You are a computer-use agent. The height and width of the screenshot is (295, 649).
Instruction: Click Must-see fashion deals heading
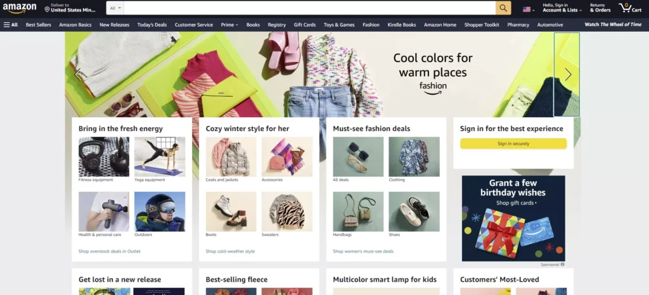(371, 129)
